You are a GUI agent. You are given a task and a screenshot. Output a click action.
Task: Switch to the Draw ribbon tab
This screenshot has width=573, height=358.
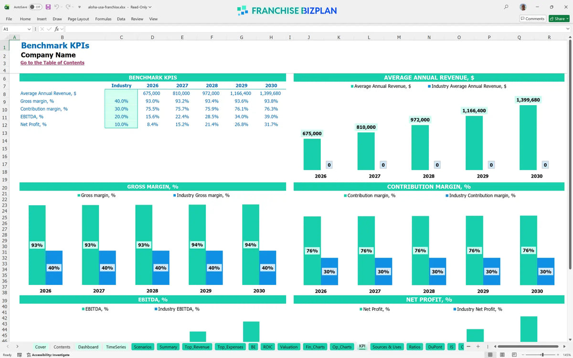(57, 19)
